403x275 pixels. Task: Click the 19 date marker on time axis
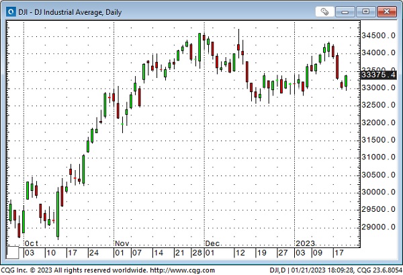point(262,253)
